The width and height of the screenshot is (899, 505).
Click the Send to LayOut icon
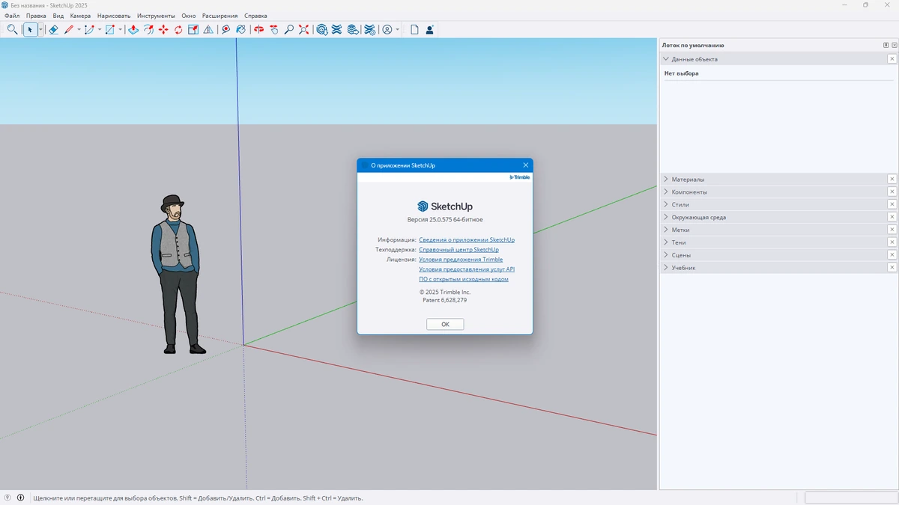click(352, 30)
